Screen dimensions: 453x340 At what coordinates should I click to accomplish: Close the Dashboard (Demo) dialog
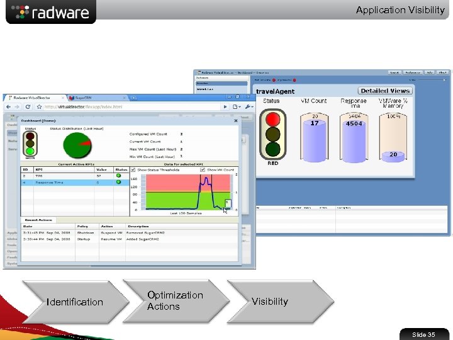tap(236, 120)
